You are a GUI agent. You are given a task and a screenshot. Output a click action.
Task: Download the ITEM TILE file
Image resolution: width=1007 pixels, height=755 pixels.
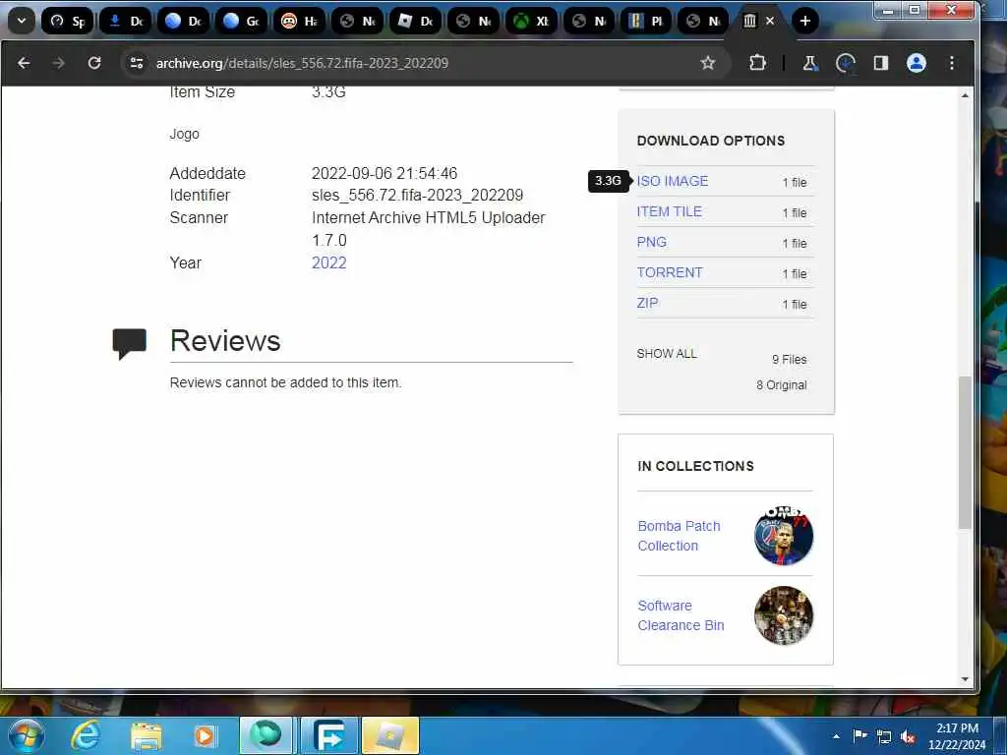tap(669, 211)
